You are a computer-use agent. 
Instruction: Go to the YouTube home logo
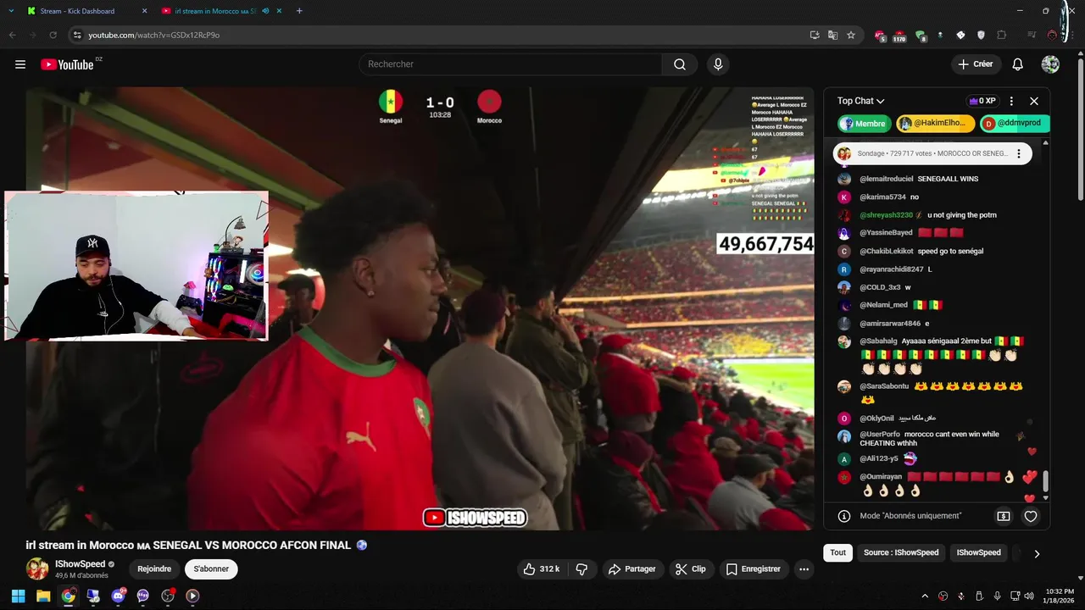tap(67, 64)
